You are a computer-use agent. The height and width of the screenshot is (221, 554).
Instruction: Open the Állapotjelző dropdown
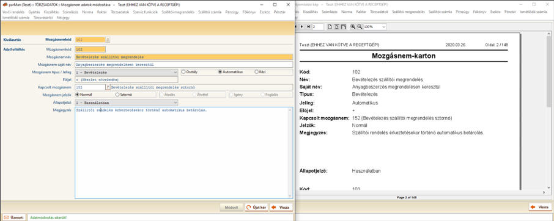127,103
